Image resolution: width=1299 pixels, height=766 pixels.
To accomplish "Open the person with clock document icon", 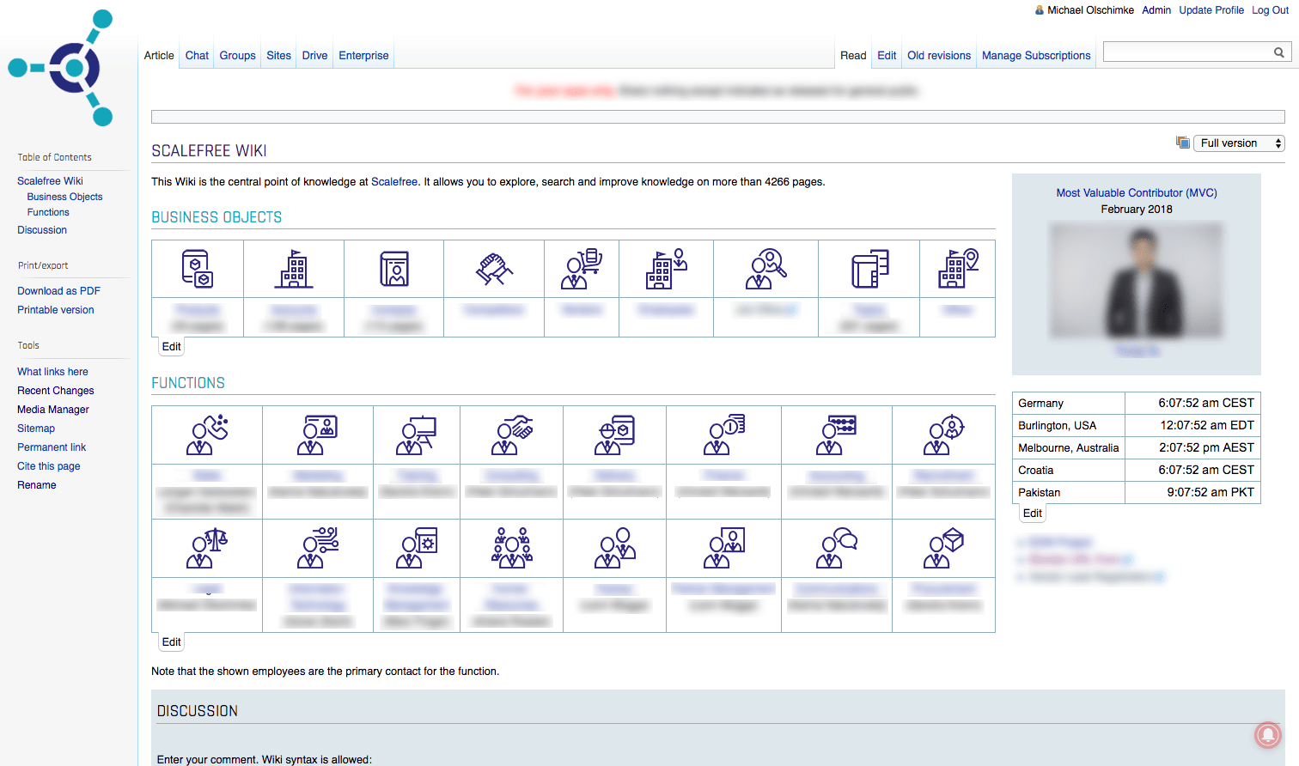I will (724, 435).
